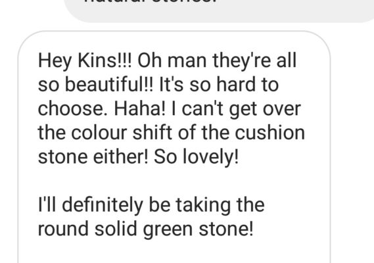Click the partially visible 'natural stones' text
The width and height of the screenshot is (374, 263).
coord(149,1)
